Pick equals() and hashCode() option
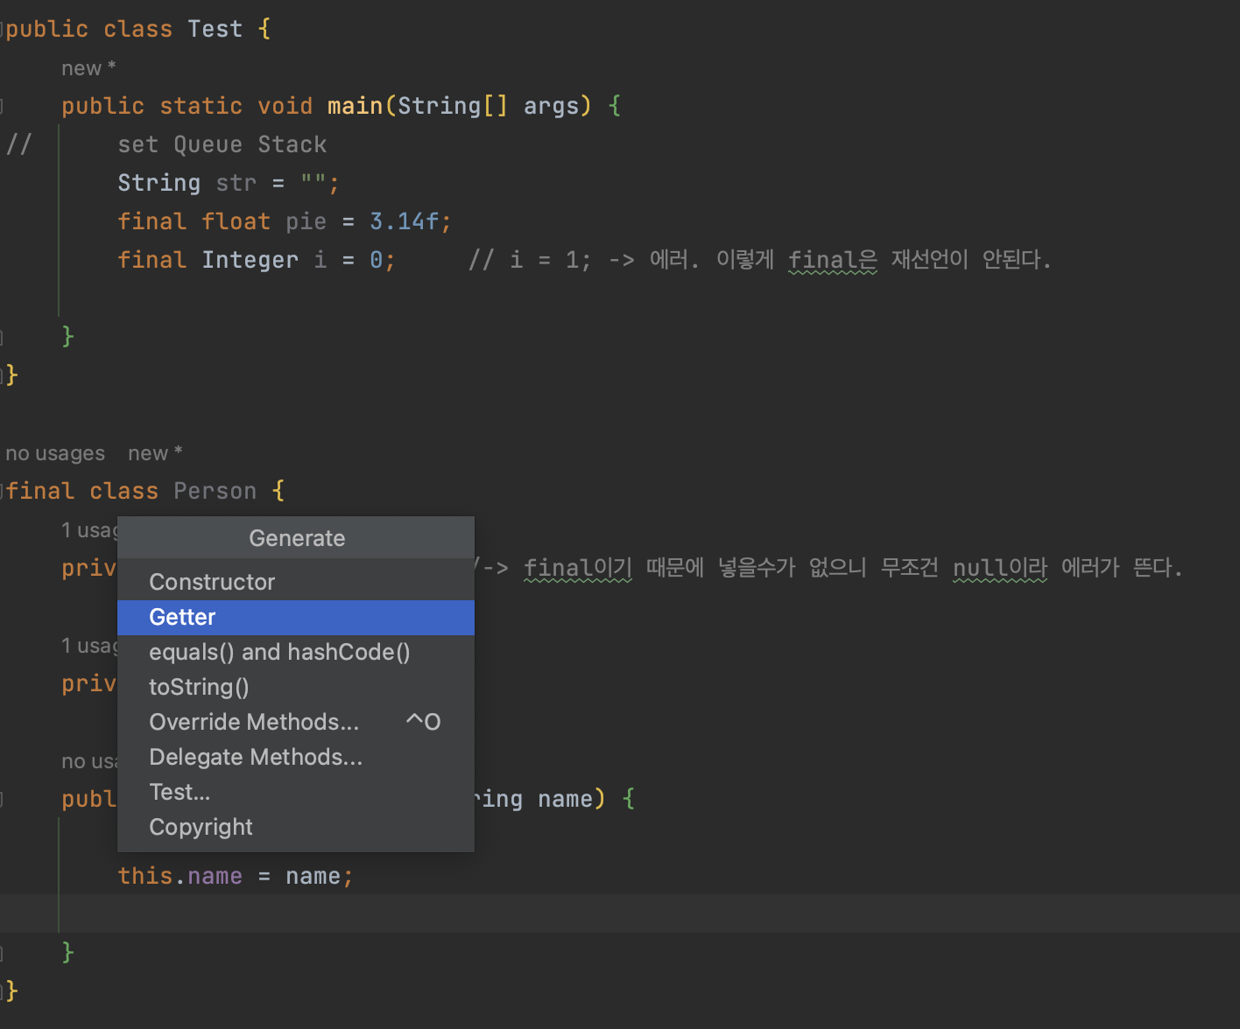The width and height of the screenshot is (1240, 1029). coord(296,652)
